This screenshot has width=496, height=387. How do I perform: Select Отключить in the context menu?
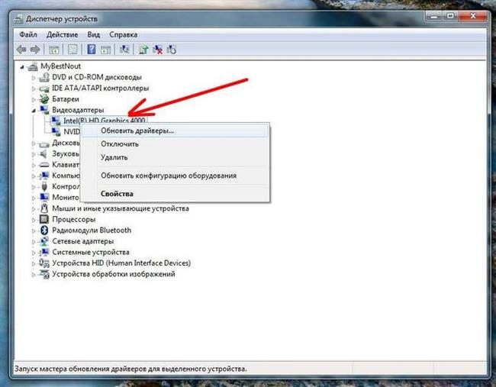tap(120, 144)
